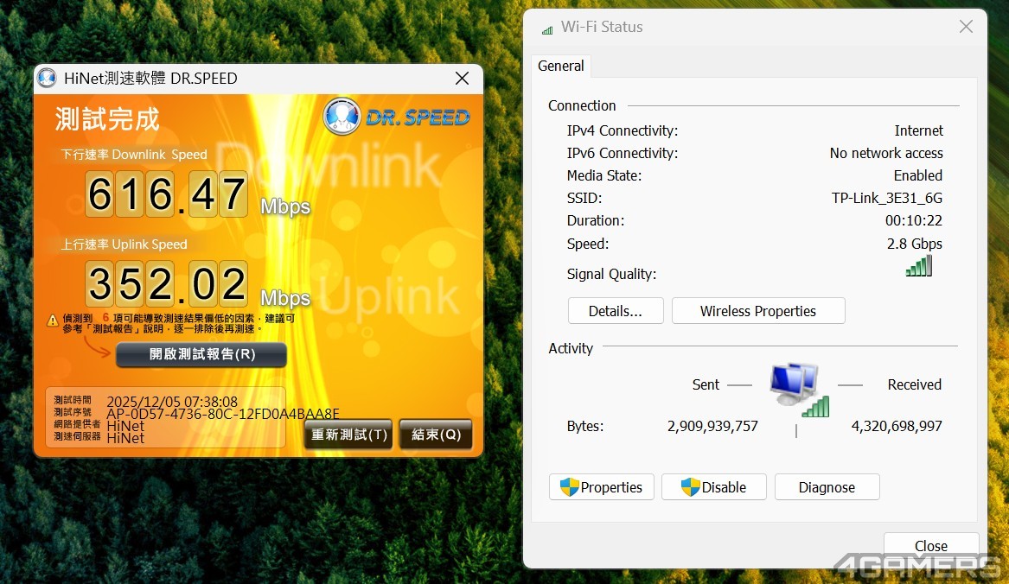Click the shield icon on Disable button

[690, 487]
